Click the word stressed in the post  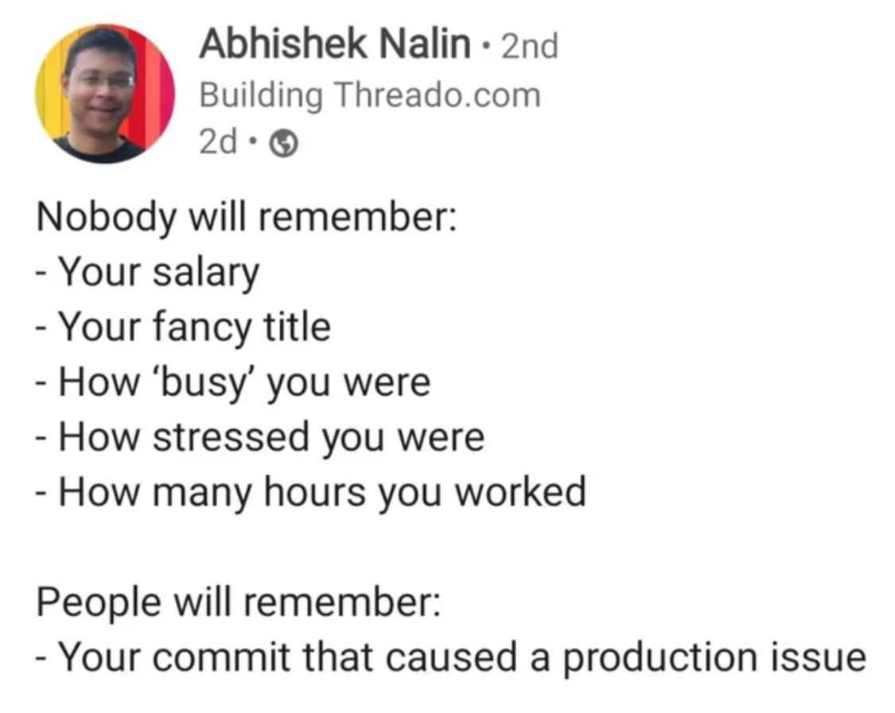[230, 436]
